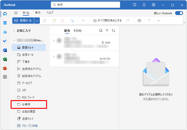Viewport: 187px width, 130px height.
Task: Expand the お気に入り section
Action: [14, 31]
